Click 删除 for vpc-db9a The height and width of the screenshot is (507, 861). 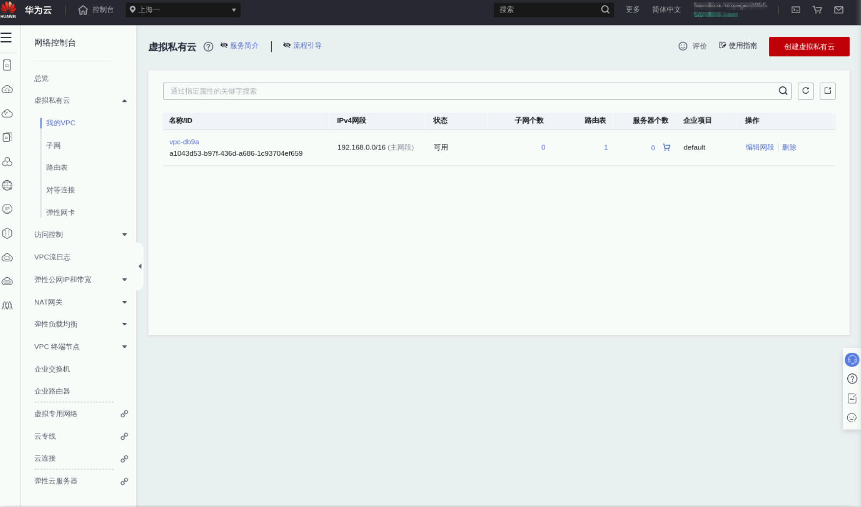(x=789, y=147)
